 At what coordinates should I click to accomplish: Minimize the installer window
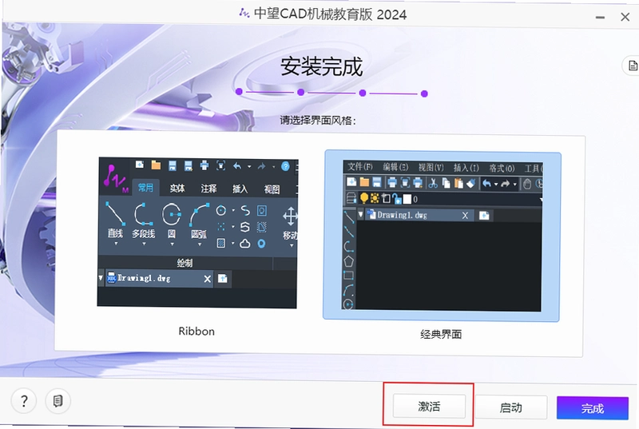coord(600,17)
